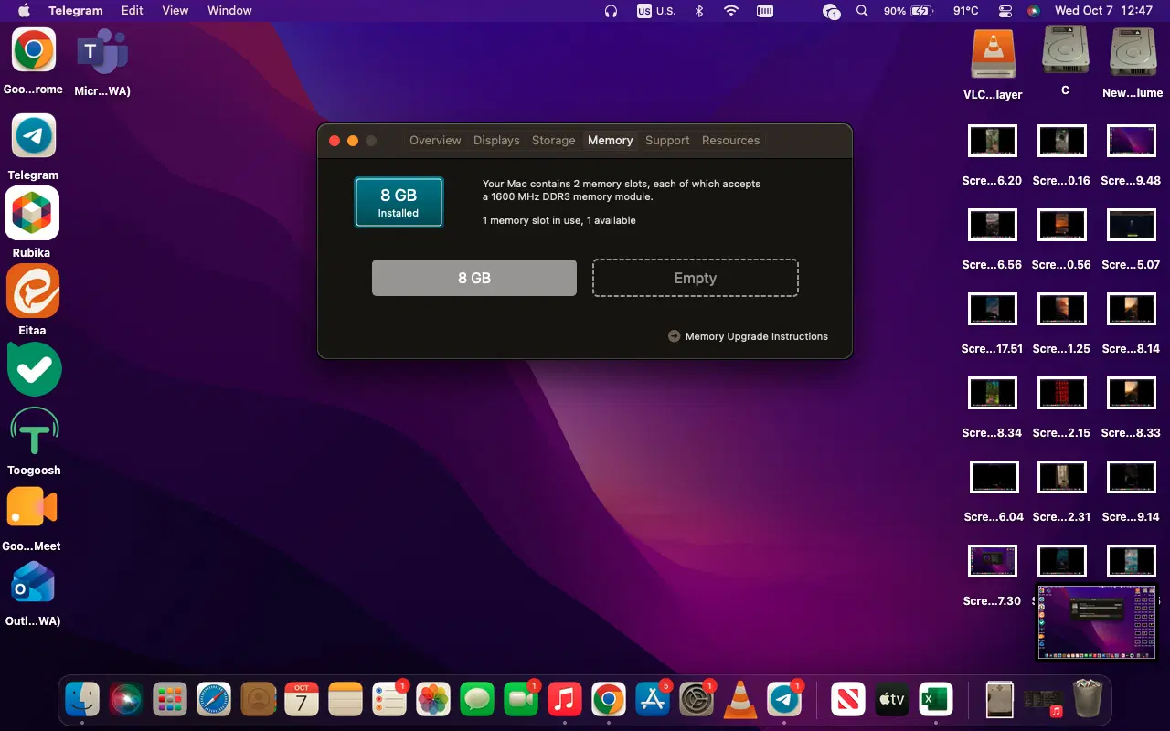
Task: Switch to the Resources tab
Action: 730,140
